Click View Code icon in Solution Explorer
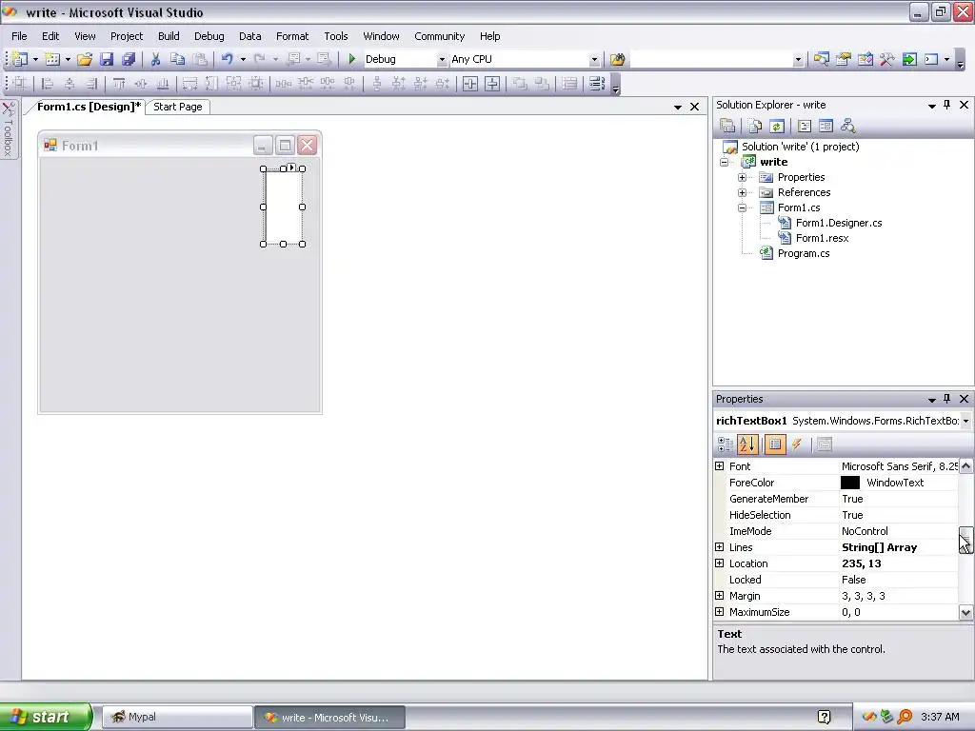Image resolution: width=975 pixels, height=731 pixels. click(804, 127)
